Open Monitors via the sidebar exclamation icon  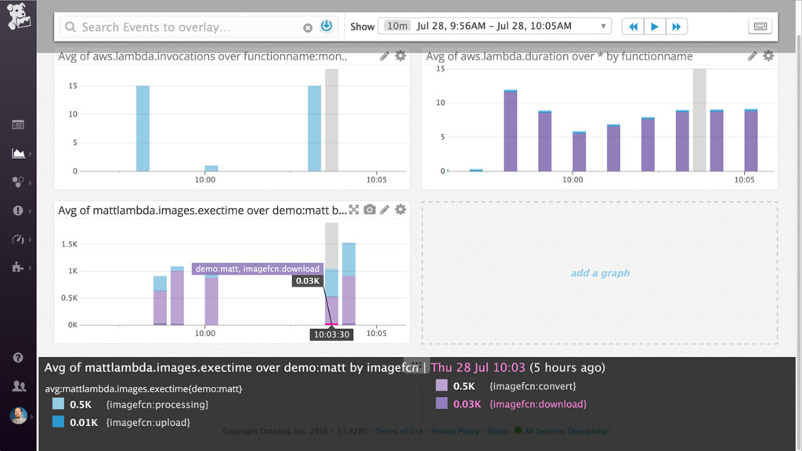click(18, 210)
